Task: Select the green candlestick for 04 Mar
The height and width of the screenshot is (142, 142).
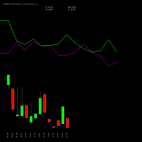Action: coord(8,80)
